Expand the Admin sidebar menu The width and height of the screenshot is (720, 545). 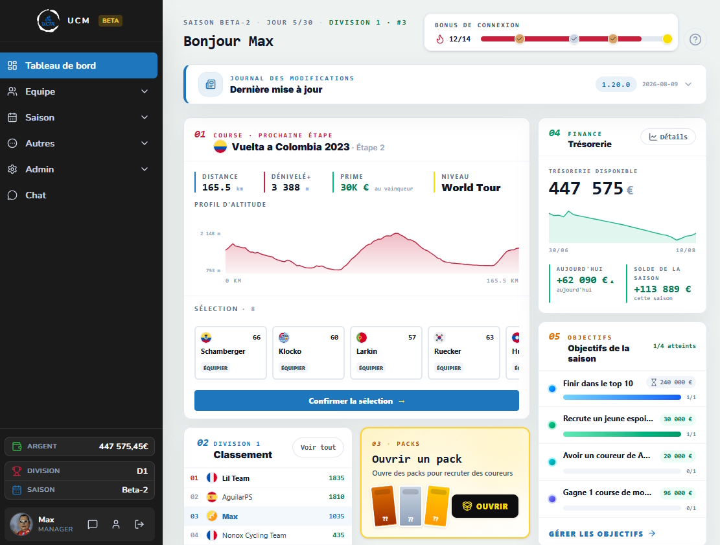pos(78,169)
